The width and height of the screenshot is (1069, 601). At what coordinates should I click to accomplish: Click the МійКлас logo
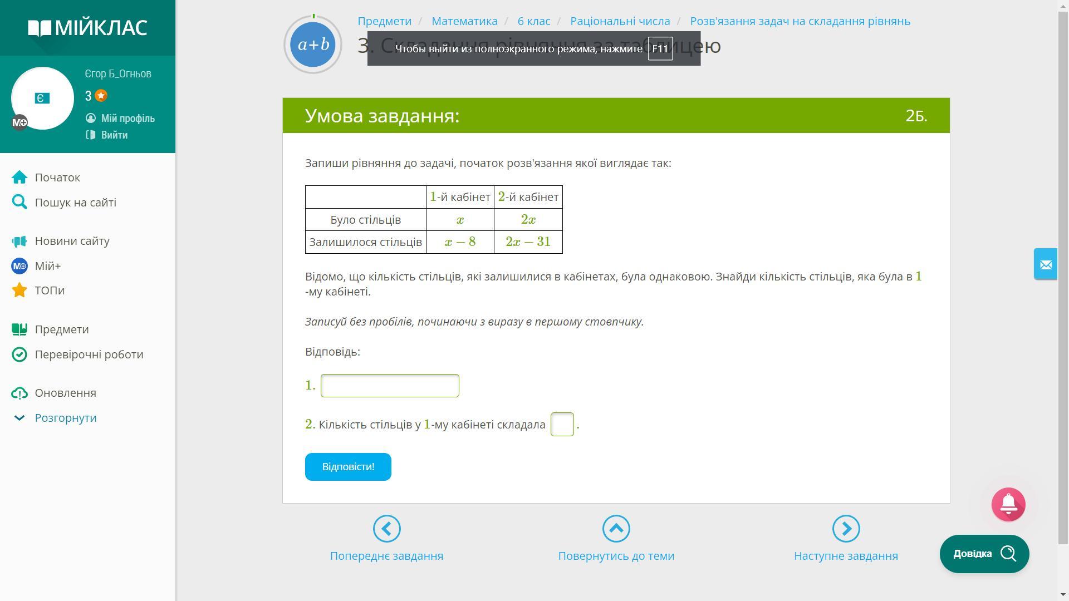pyautogui.click(x=87, y=28)
